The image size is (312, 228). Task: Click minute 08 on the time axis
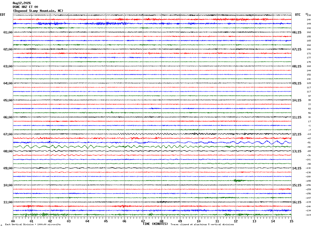pos(161,221)
